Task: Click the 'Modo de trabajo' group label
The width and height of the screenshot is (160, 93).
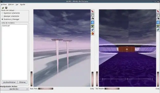Action: point(8,10)
